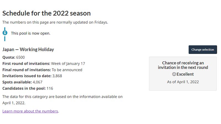Click the As of April 1, 2022 date

(183, 82)
